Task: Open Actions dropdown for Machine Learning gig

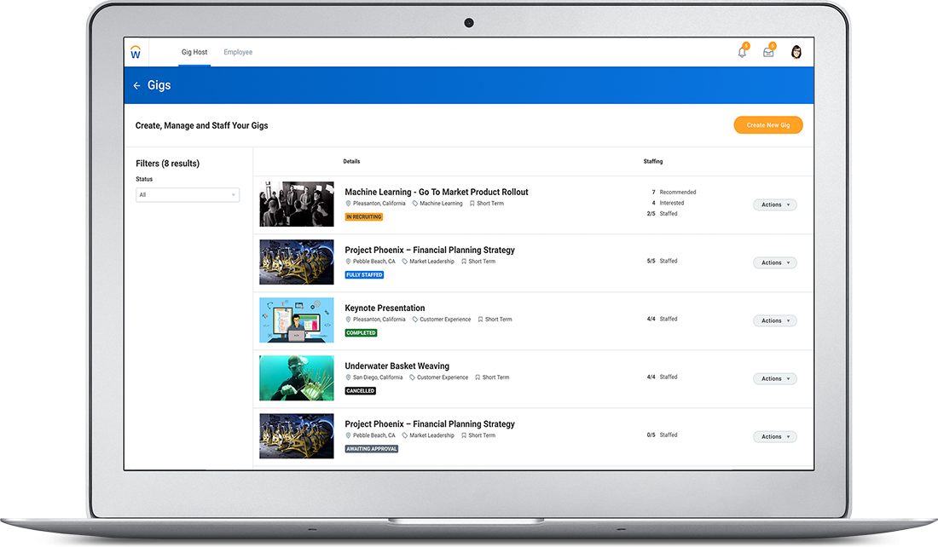Action: [x=773, y=204]
